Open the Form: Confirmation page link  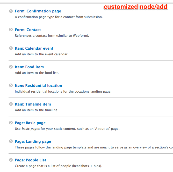(x=38, y=11)
